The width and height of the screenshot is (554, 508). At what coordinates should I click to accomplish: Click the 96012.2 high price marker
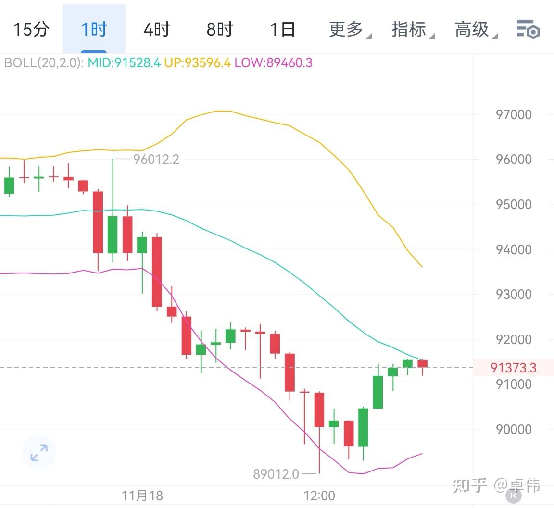(x=156, y=159)
